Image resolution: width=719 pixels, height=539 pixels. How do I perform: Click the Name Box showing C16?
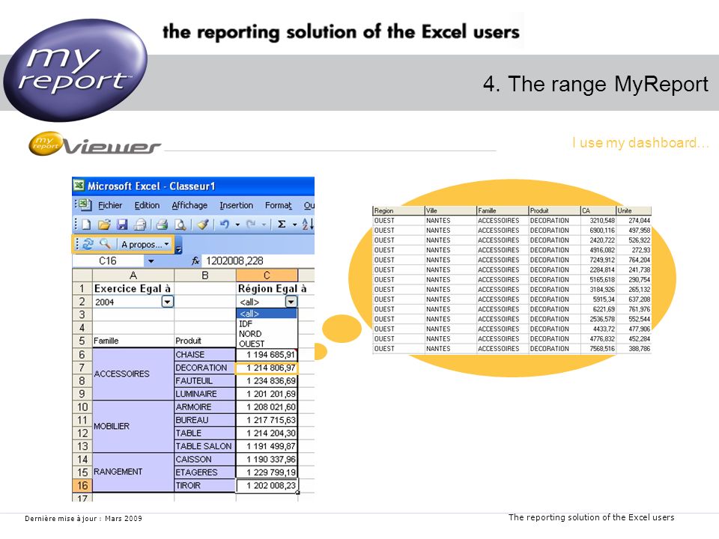(x=108, y=261)
